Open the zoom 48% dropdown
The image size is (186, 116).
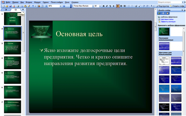(x=60, y=6)
